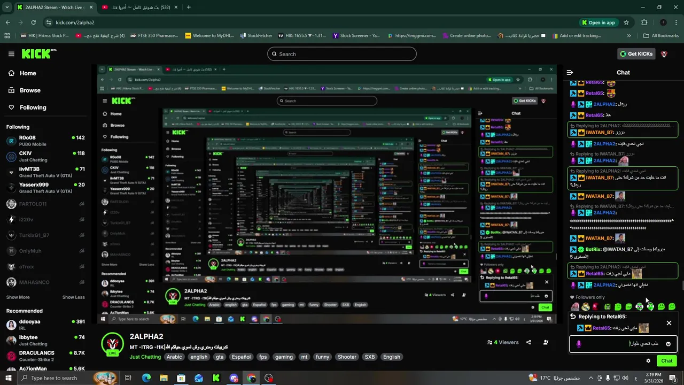The height and width of the screenshot is (385, 684).
Task: Open Windows Start menu
Action: pos(9,378)
